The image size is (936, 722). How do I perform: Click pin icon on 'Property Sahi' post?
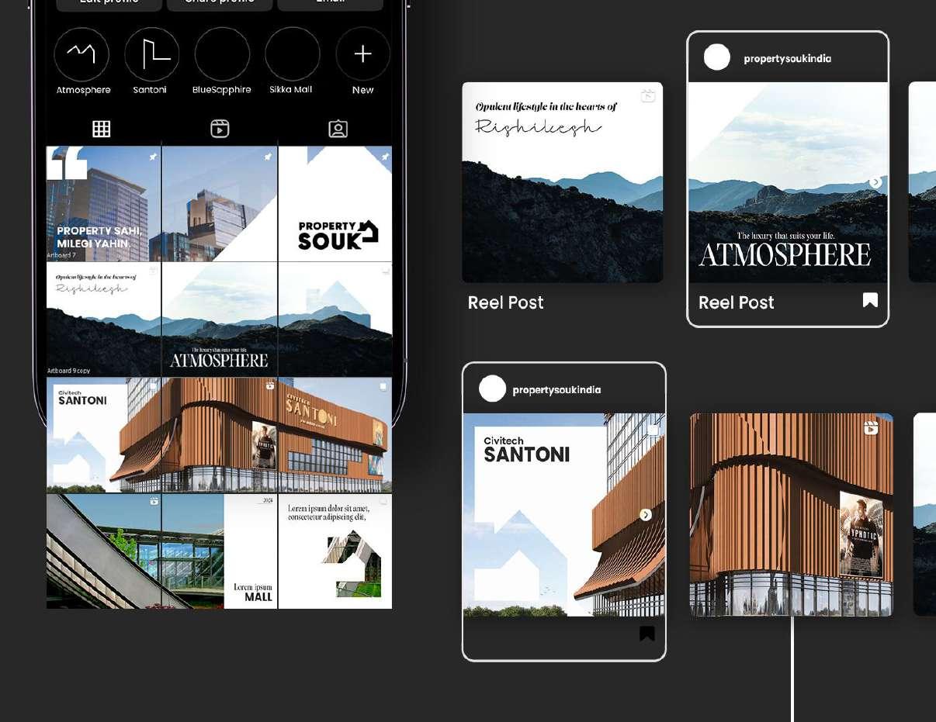pyautogui.click(x=153, y=156)
